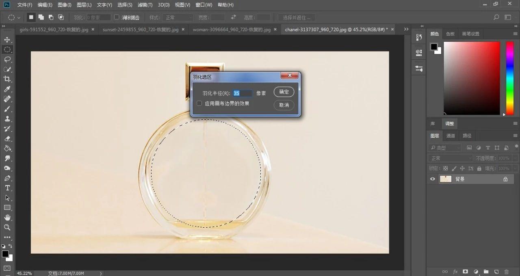The height and width of the screenshot is (276, 520).
Task: Open the Color panel menu
Action: [x=516, y=34]
